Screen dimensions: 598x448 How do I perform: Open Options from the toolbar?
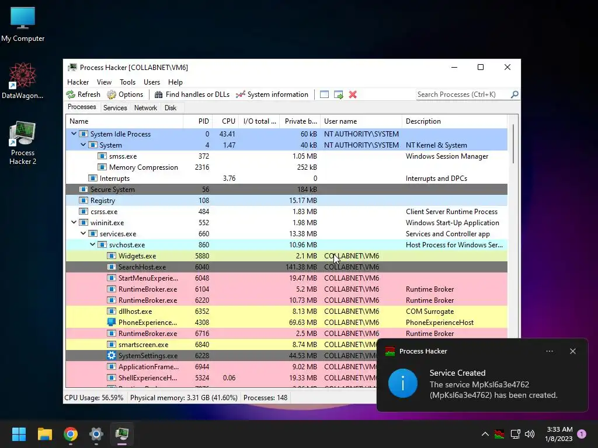pos(125,94)
